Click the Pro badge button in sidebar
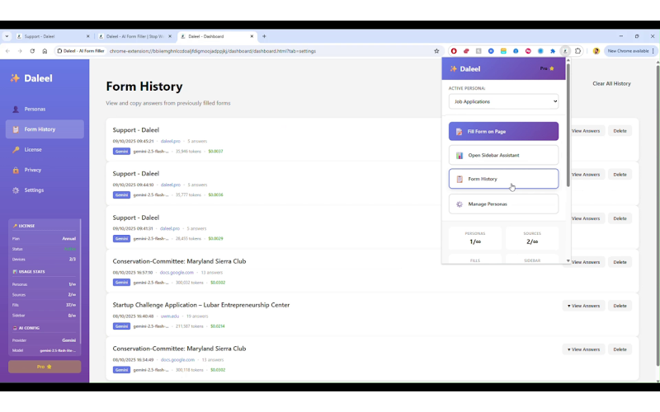 (x=45, y=367)
